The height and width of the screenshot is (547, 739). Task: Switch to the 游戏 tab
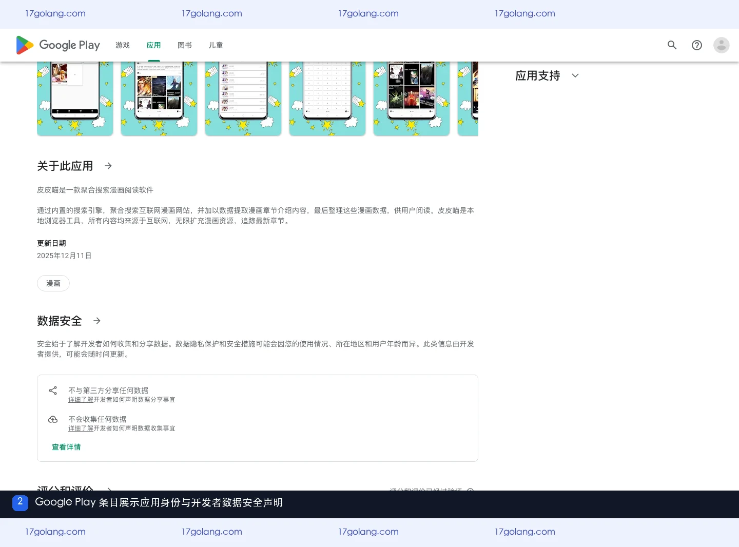123,45
